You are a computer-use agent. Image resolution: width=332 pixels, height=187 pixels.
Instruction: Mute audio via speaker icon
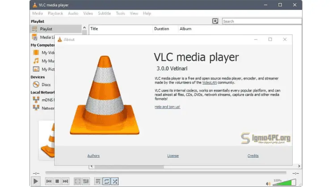(x=268, y=183)
